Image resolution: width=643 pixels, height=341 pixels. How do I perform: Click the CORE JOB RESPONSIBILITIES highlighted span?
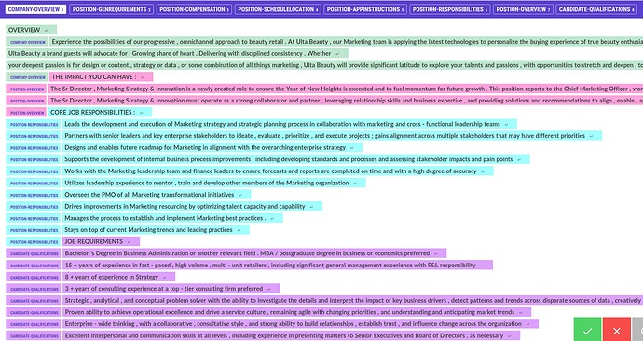[x=100, y=113]
